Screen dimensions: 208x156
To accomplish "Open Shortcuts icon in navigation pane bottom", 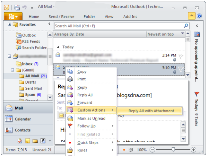I will point(43,141).
